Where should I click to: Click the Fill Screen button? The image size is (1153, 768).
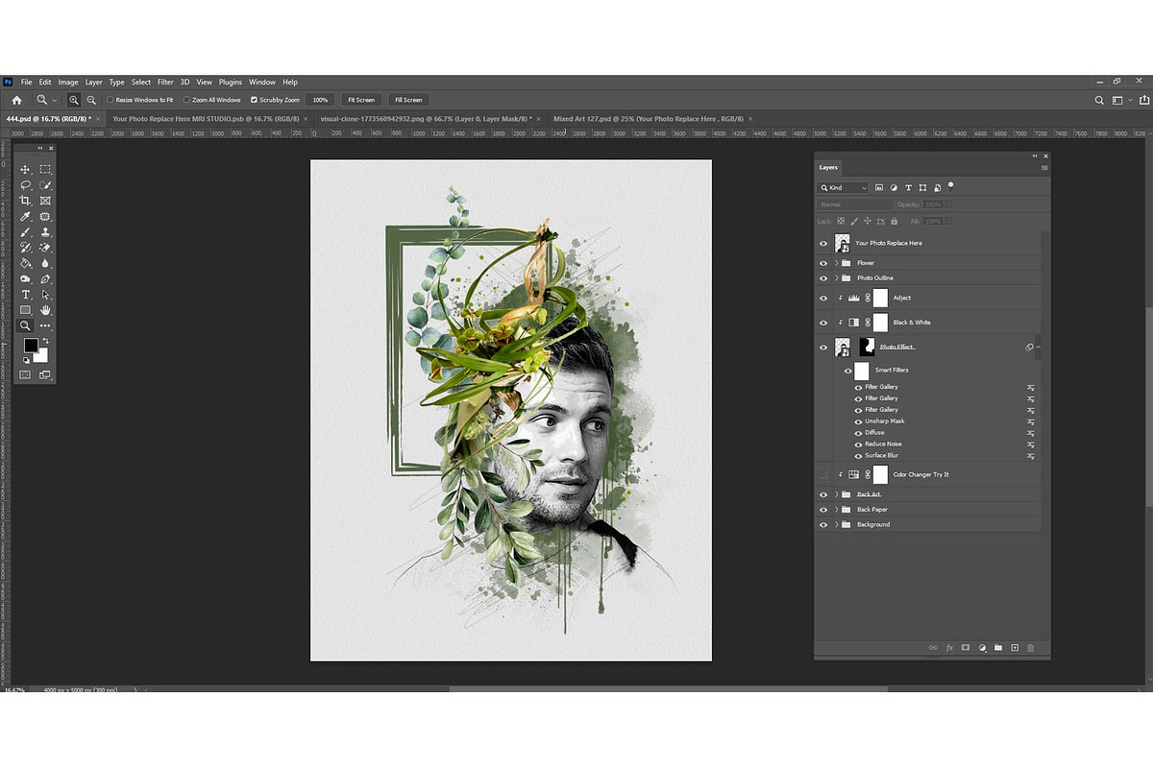407,100
